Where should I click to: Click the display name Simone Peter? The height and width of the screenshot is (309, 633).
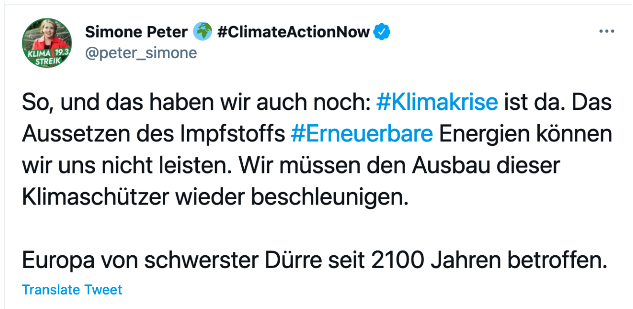pyautogui.click(x=136, y=32)
